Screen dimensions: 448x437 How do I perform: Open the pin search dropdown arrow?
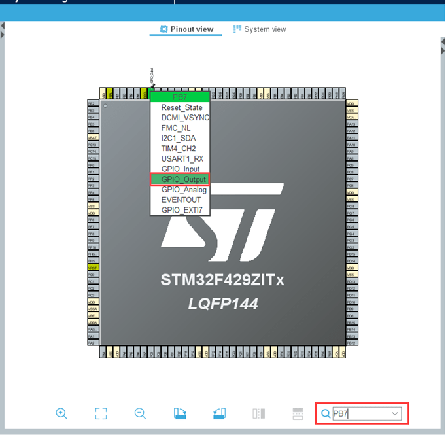[395, 413]
